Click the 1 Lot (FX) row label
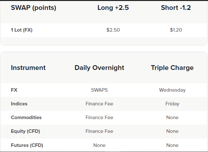The image size is (208, 152). [22, 30]
